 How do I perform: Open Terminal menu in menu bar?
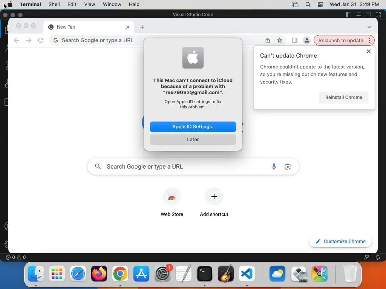[31, 5]
